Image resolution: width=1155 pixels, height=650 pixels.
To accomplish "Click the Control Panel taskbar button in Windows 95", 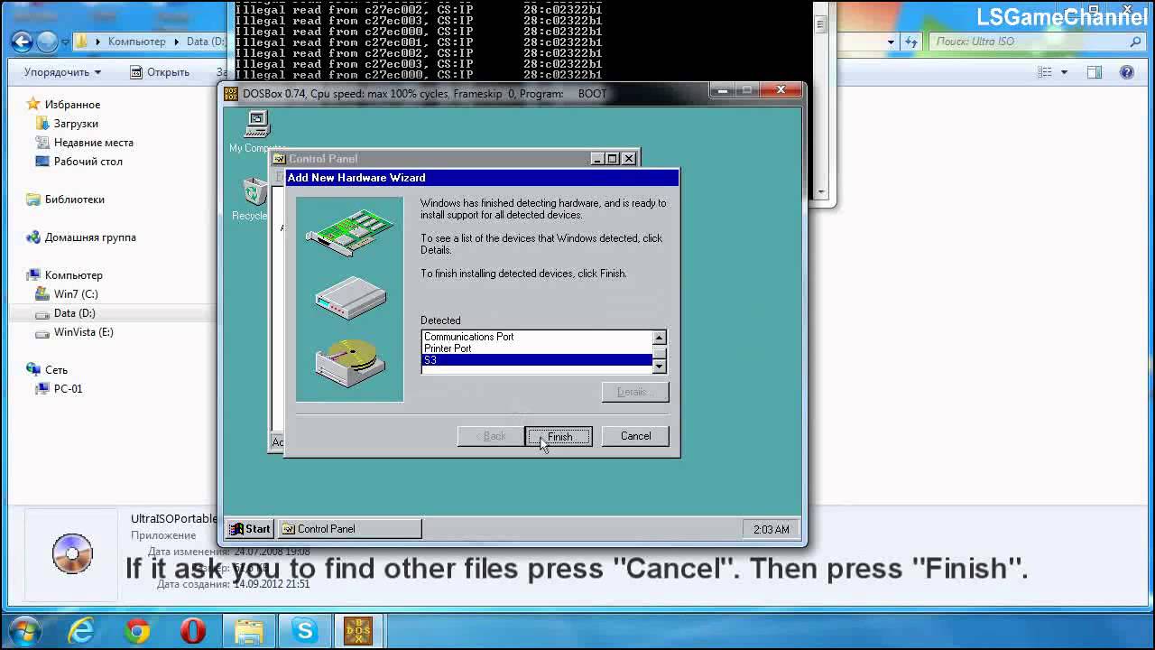I will pyautogui.click(x=349, y=529).
